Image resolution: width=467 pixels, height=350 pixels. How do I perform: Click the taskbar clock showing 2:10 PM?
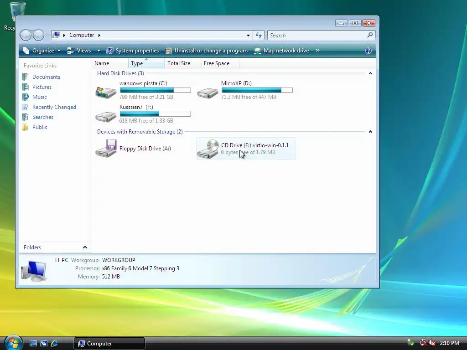pyautogui.click(x=449, y=343)
